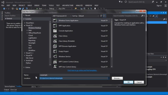Select the Python tree item

[28, 63]
